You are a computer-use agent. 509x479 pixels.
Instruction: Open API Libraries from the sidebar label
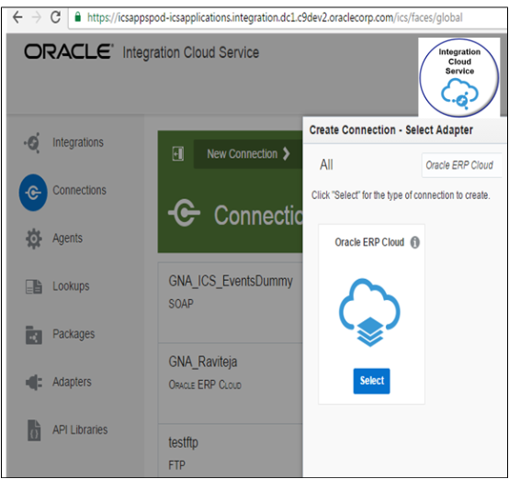80,429
